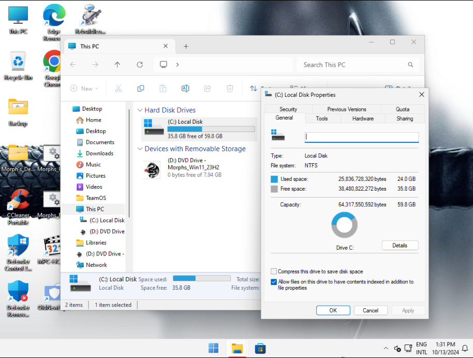Open Recycle Bin desktop icon
The height and width of the screenshot is (358, 473).
click(x=18, y=66)
